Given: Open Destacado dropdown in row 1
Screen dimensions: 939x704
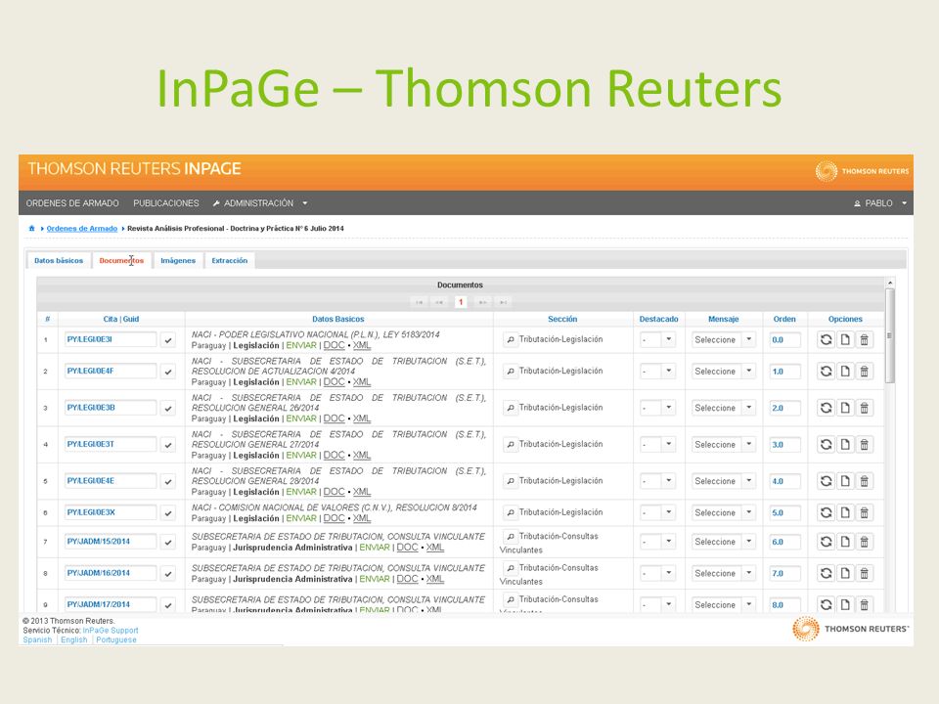Looking at the screenshot, I should point(657,339).
